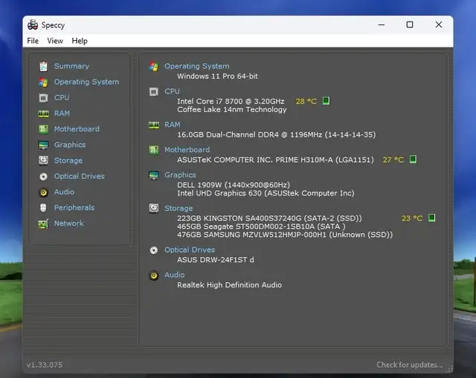Click the Audio speaker icon in summary pane
This screenshot has width=476, height=378.
[154, 276]
